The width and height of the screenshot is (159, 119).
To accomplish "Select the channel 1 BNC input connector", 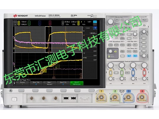I will 101,97.
